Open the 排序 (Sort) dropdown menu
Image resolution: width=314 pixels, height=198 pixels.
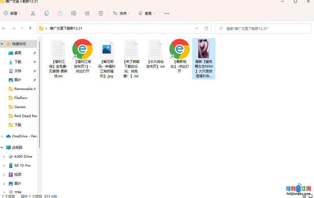tap(121, 13)
